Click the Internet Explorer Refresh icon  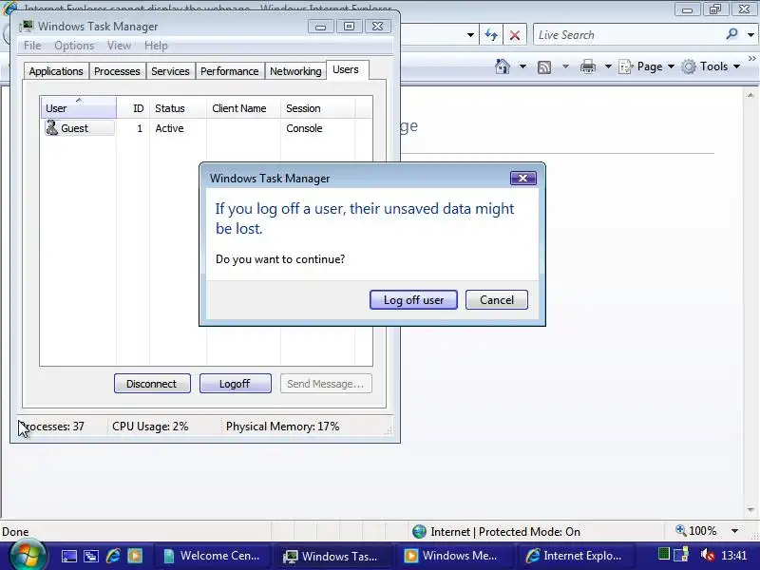[491, 35]
